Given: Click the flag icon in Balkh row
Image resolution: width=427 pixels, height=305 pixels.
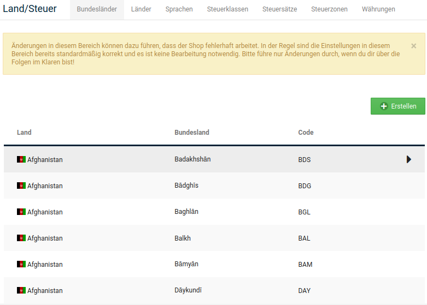Looking at the screenshot, I should tap(21, 238).
